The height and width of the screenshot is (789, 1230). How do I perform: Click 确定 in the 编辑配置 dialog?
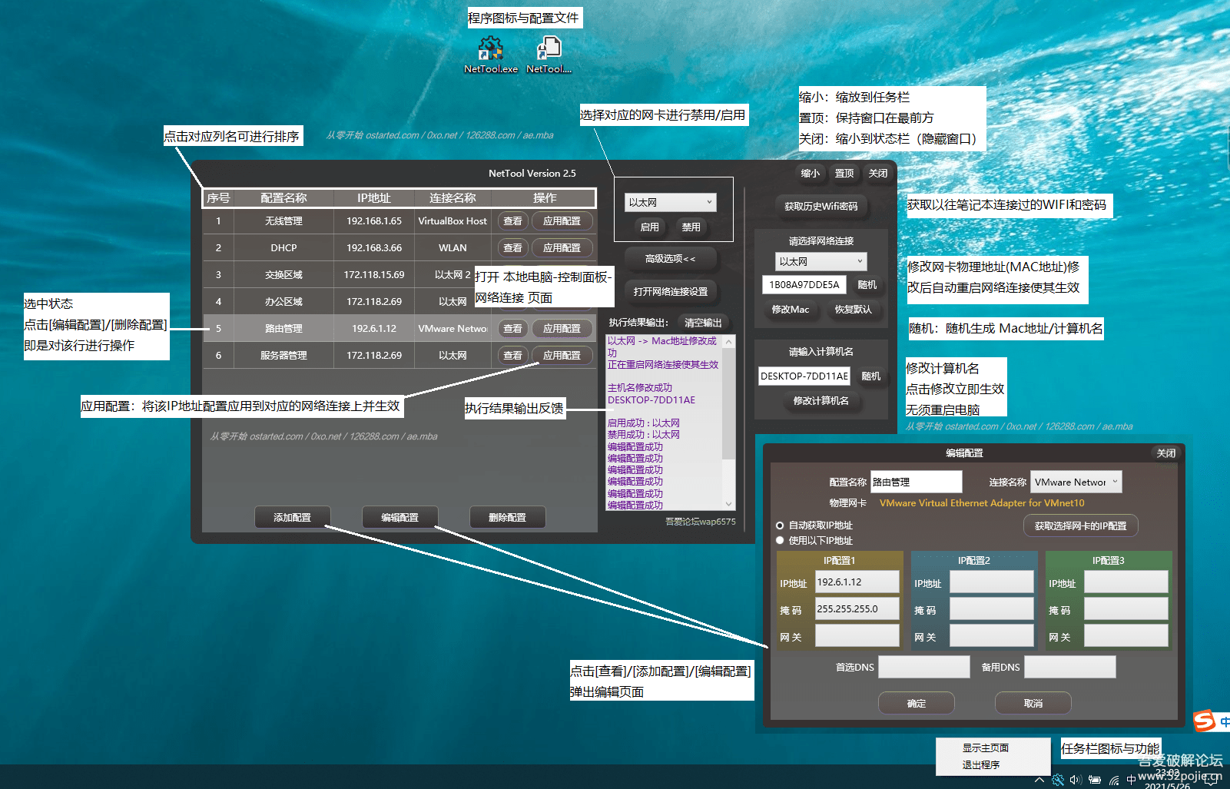pos(916,704)
